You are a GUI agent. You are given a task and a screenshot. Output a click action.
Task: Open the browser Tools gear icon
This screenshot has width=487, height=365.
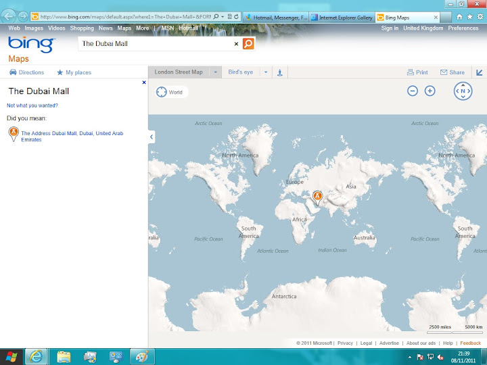click(x=480, y=17)
